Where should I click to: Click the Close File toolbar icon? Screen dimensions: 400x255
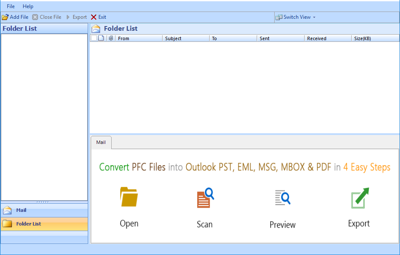(x=35, y=17)
